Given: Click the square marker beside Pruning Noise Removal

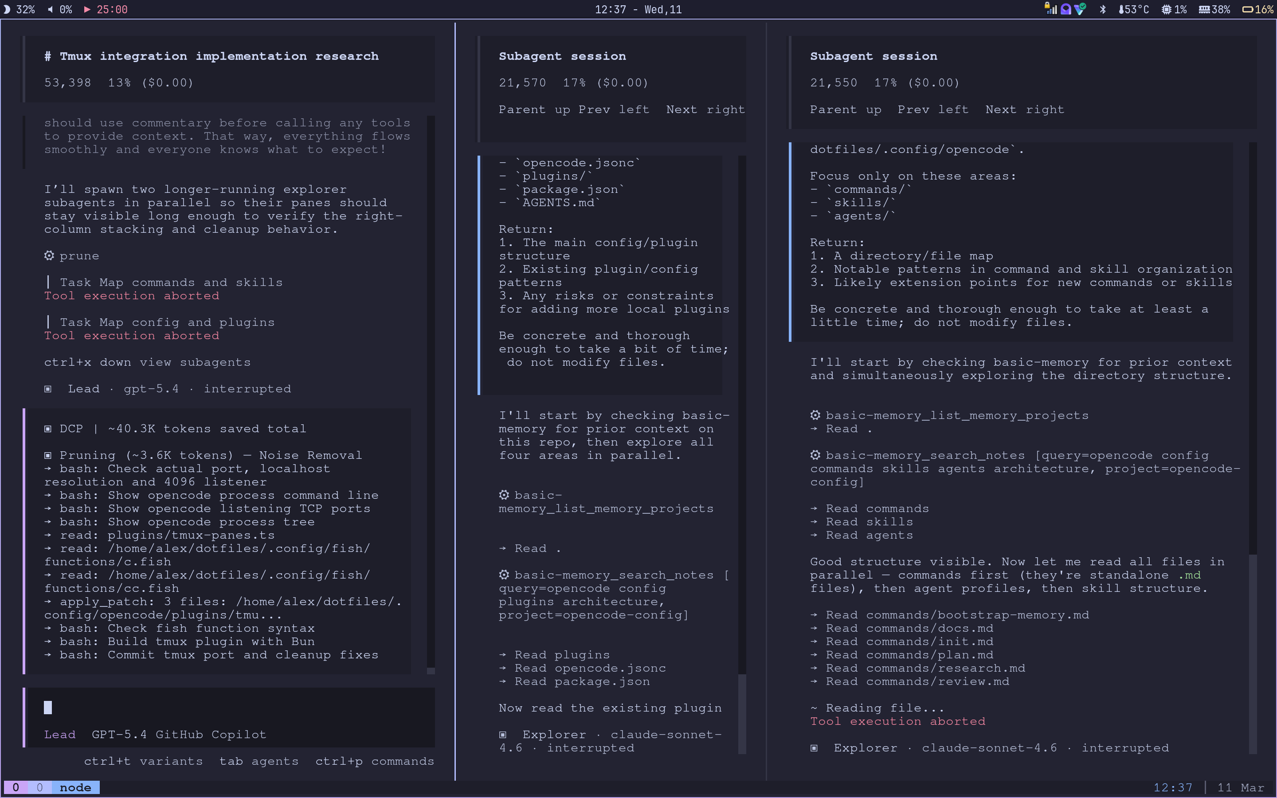Looking at the screenshot, I should (x=48, y=455).
